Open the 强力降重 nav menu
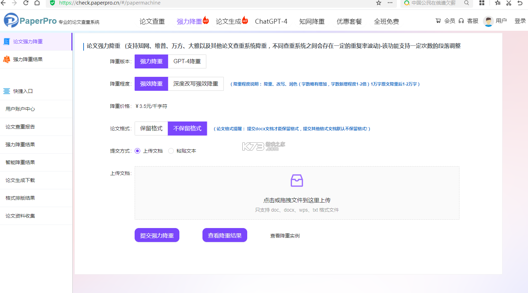 click(x=189, y=21)
